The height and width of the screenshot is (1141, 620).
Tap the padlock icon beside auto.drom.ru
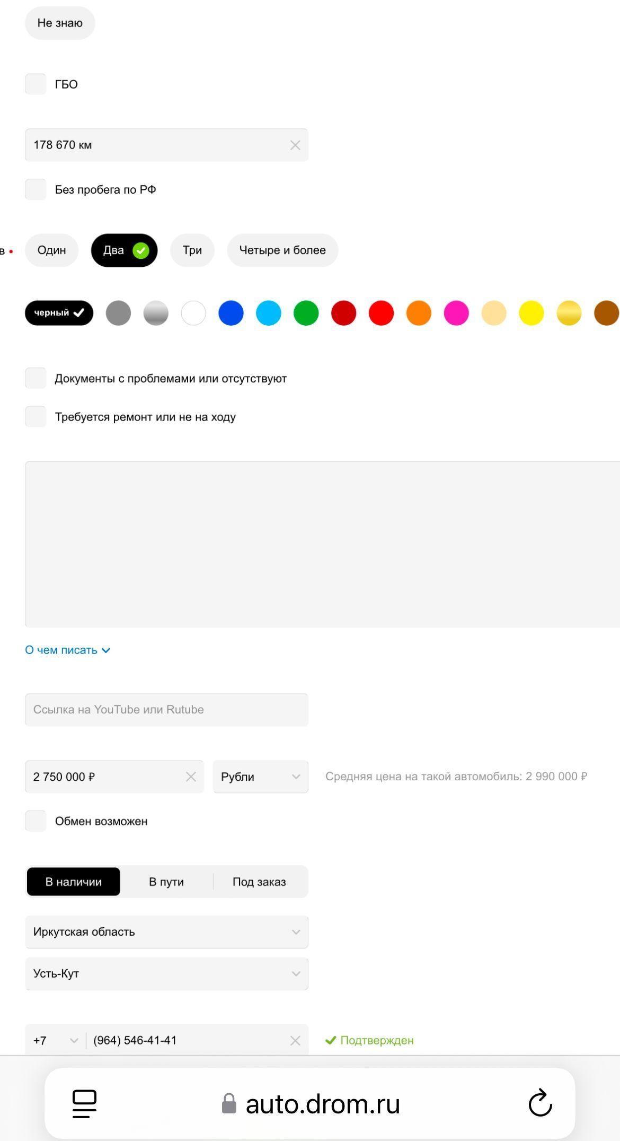click(229, 1104)
